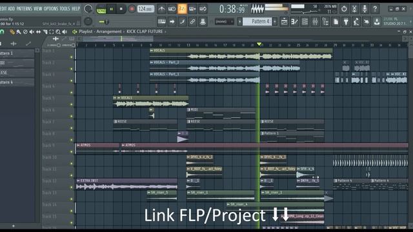Screen dimensions: 413x232
Task: Click the tempo field showing 124
Action: click(x=146, y=9)
